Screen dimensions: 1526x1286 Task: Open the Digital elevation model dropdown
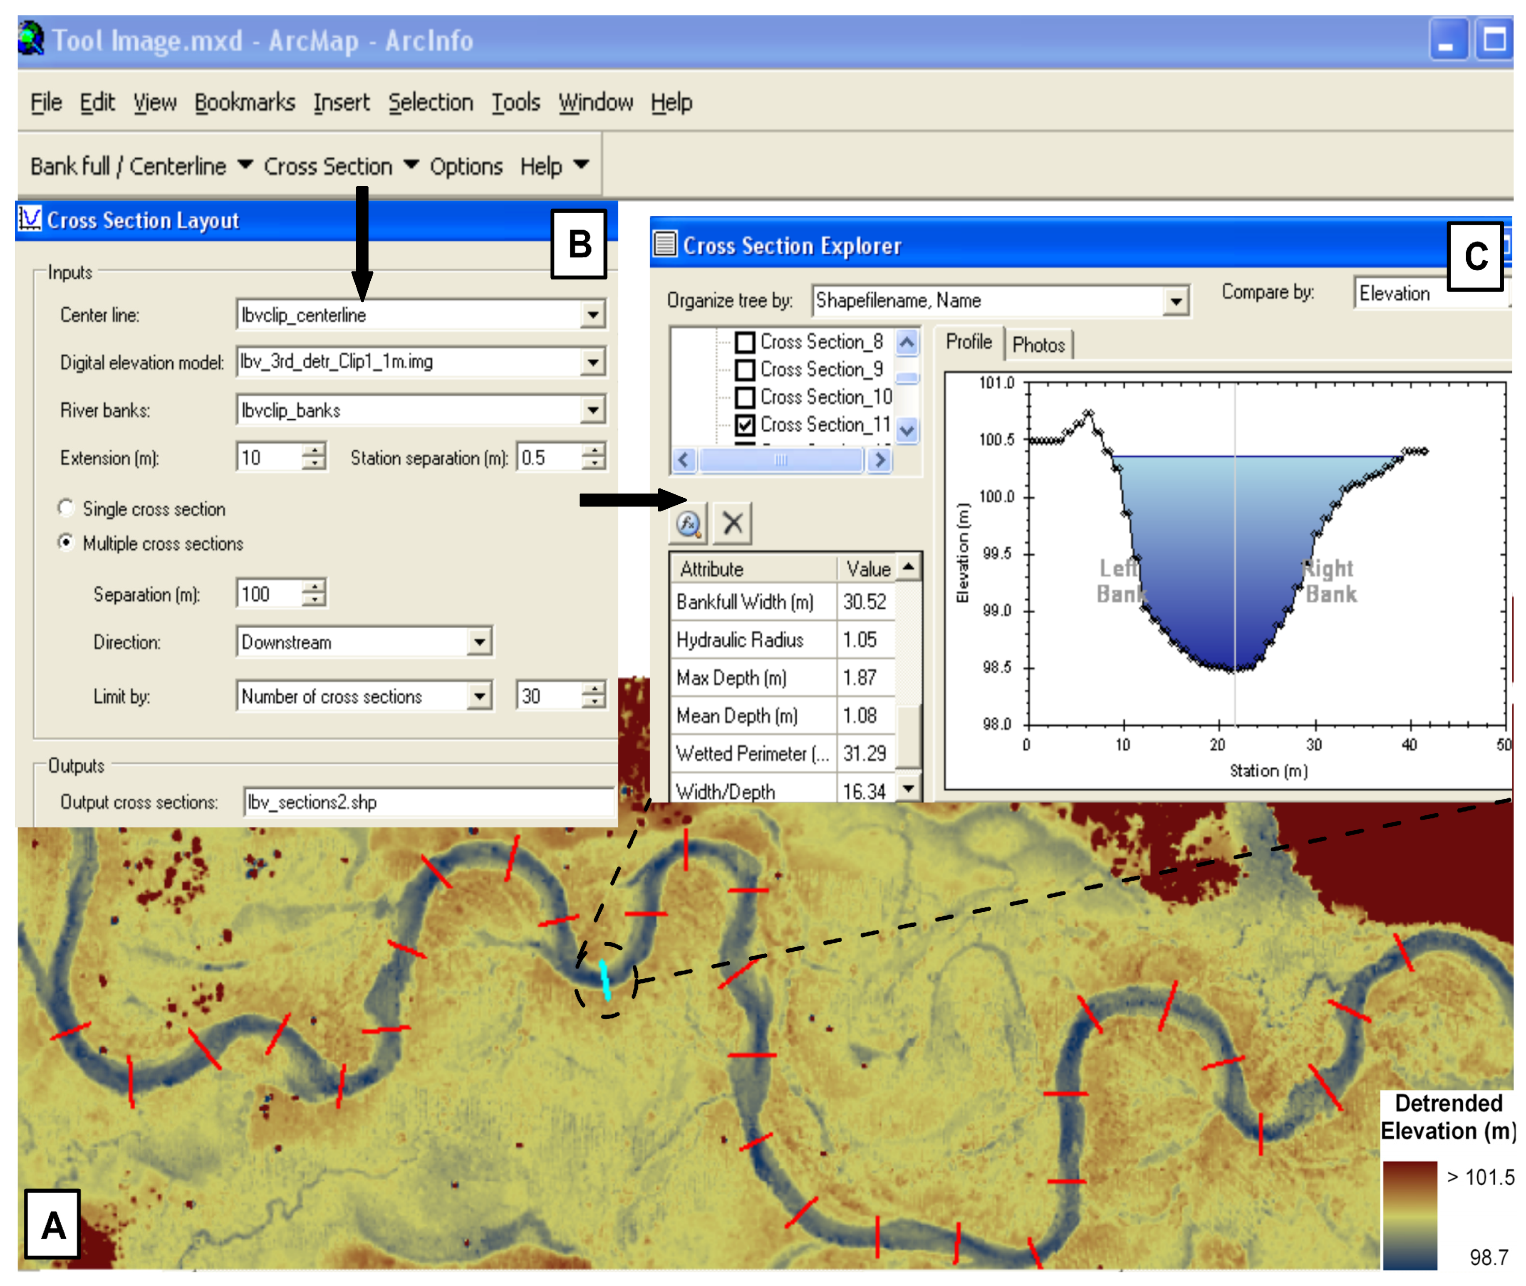(x=592, y=362)
